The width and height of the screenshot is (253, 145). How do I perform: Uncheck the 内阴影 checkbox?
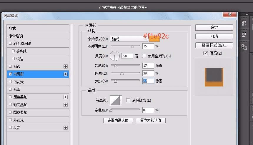pyautogui.click(x=10, y=74)
